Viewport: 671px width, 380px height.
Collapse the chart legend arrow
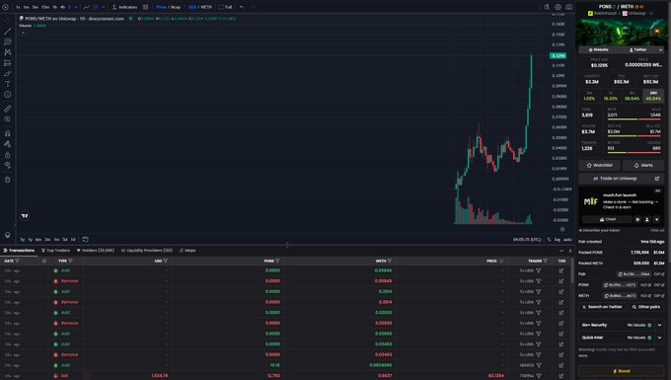23,33
